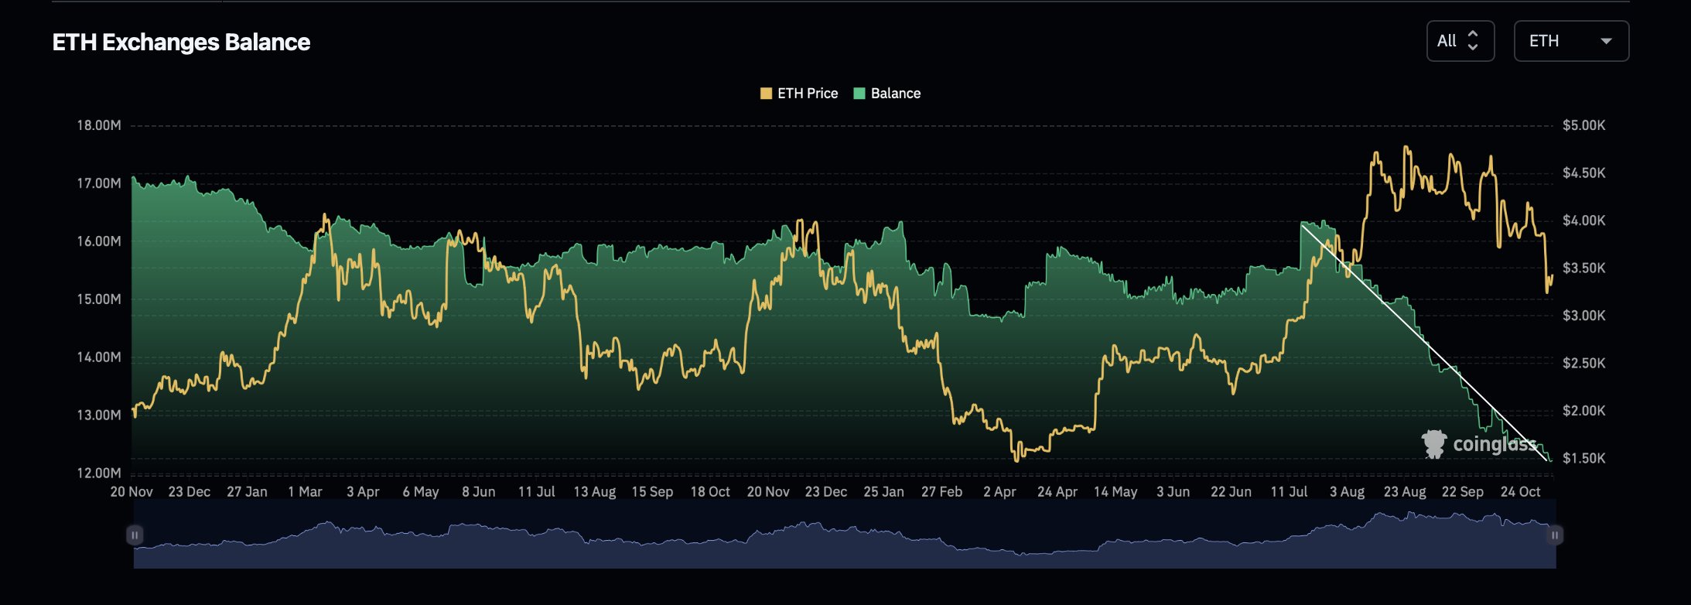Toggle the Balance series via its legend label

point(895,94)
